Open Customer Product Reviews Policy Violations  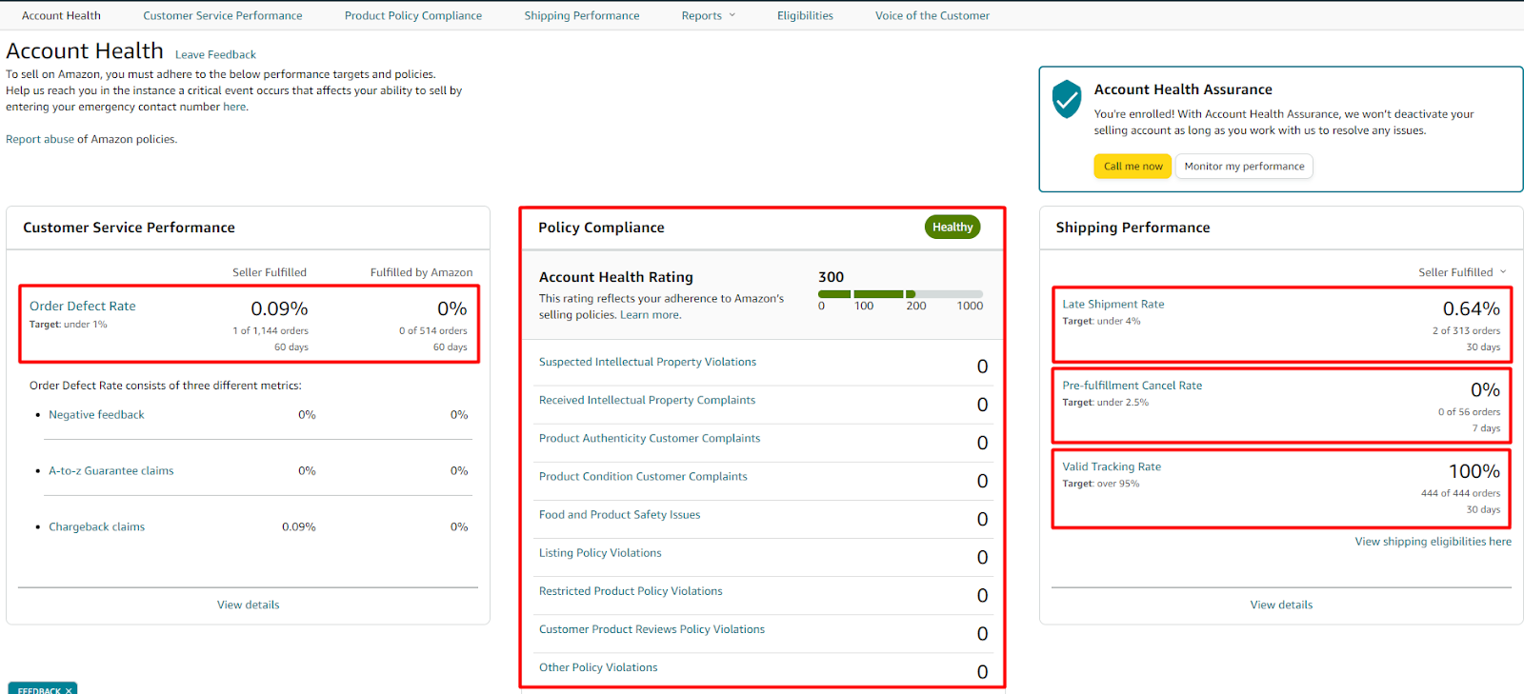pyautogui.click(x=652, y=629)
